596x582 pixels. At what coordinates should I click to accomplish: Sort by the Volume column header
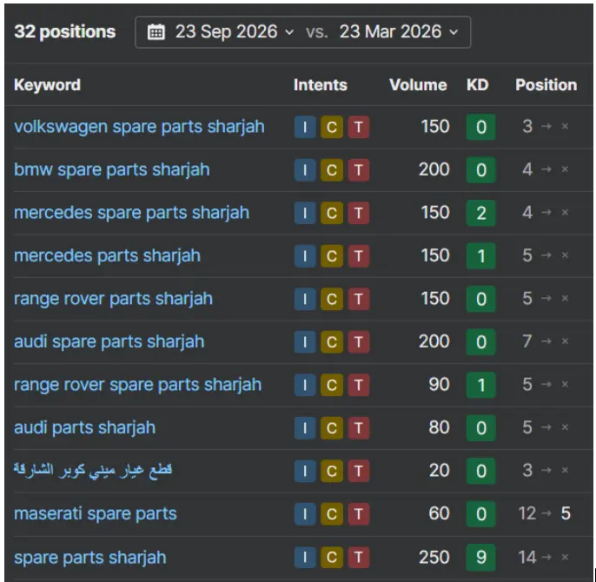point(418,85)
